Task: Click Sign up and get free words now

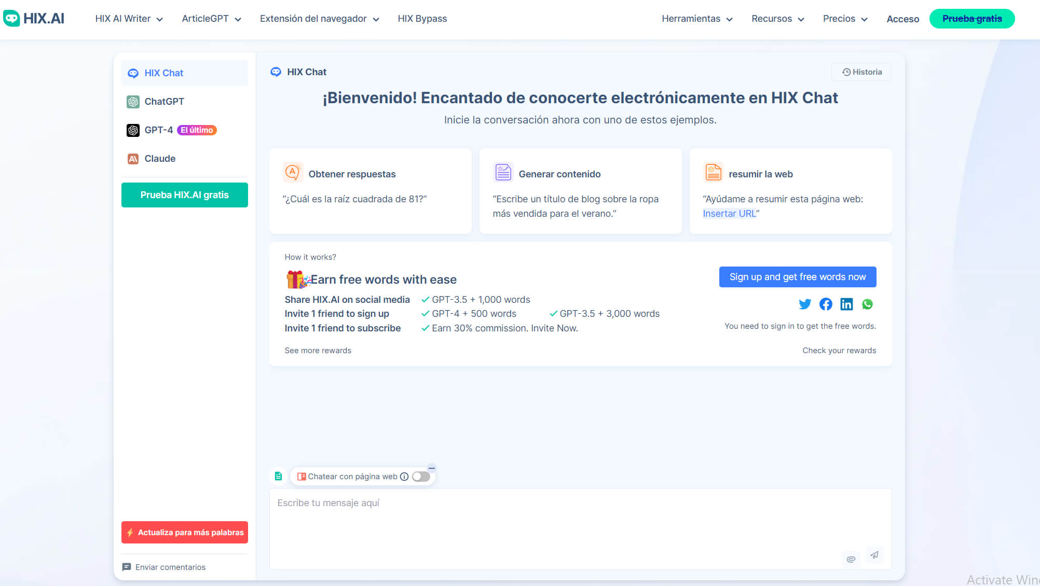Action: coord(798,277)
